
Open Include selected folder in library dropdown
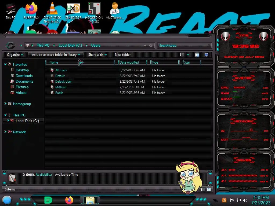click(56, 55)
